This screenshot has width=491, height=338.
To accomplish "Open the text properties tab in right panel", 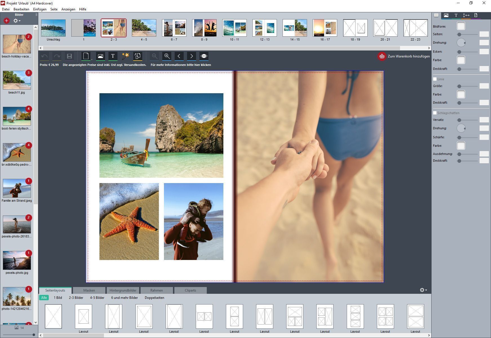I will (456, 15).
